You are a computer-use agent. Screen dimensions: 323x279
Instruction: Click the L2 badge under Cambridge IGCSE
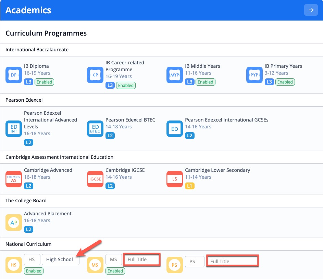(110, 186)
